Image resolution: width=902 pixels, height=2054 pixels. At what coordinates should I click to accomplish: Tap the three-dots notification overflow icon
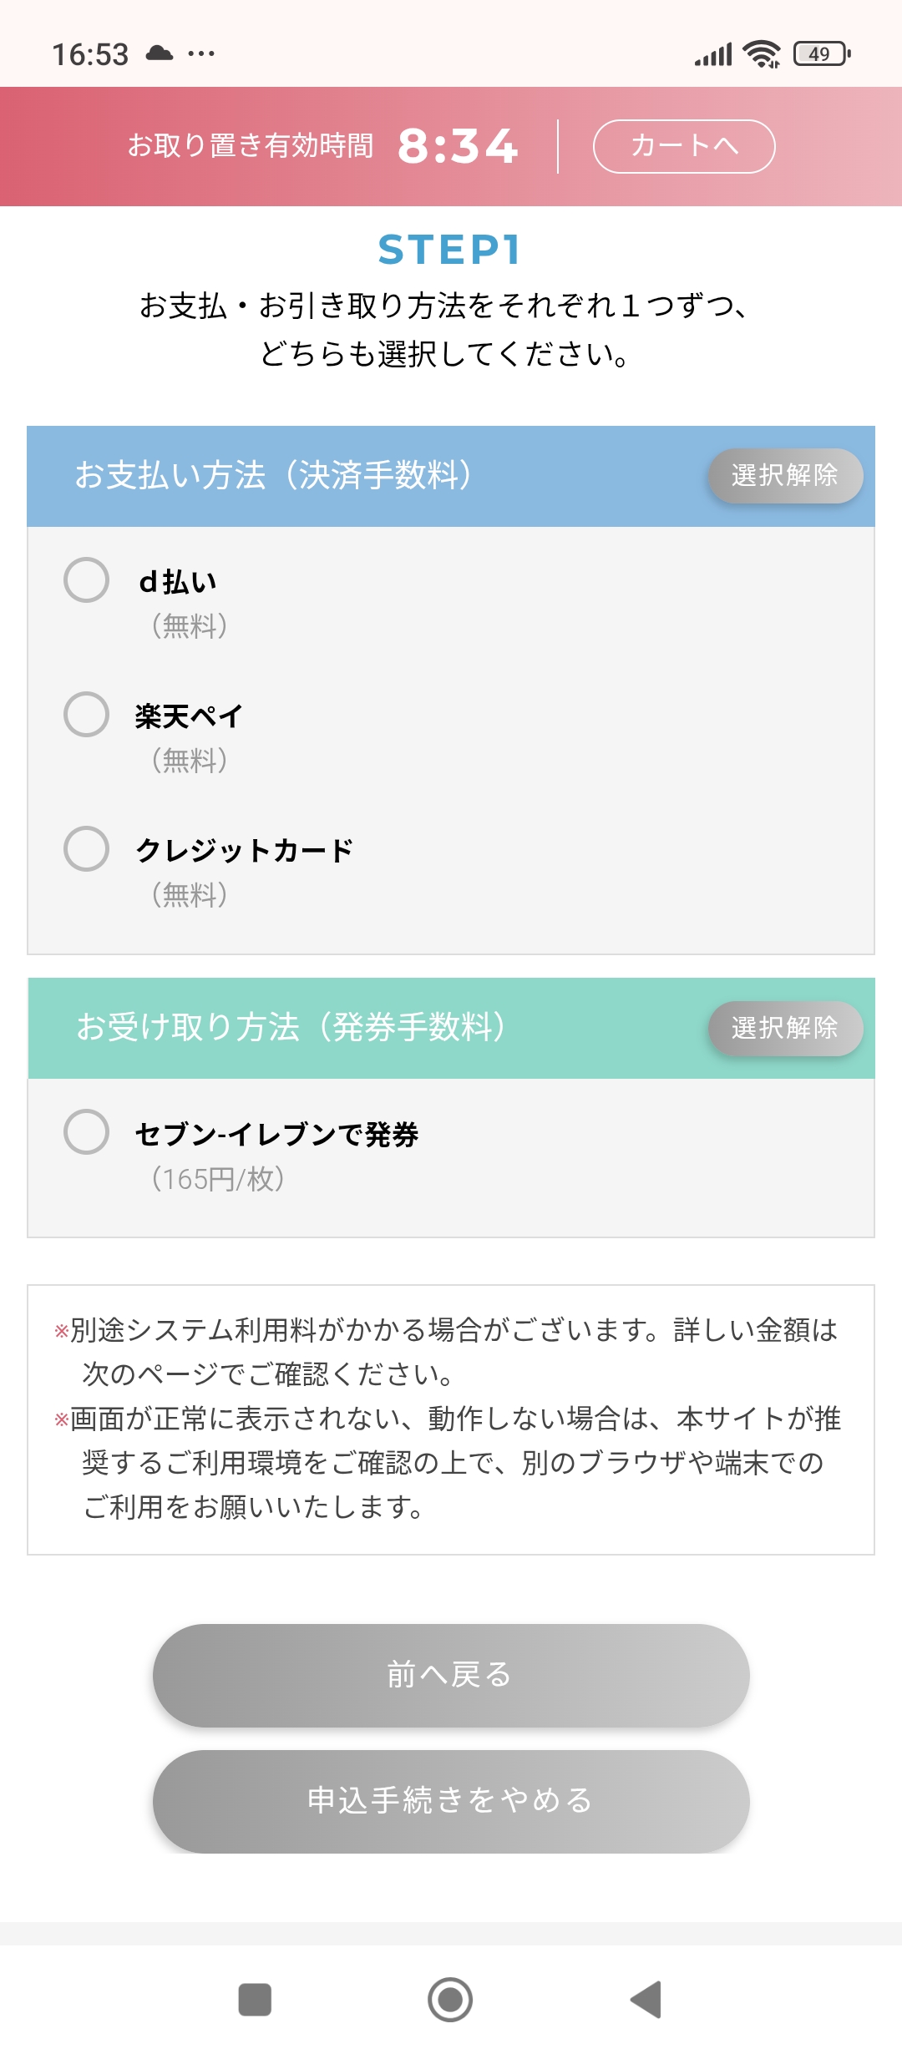tap(201, 54)
